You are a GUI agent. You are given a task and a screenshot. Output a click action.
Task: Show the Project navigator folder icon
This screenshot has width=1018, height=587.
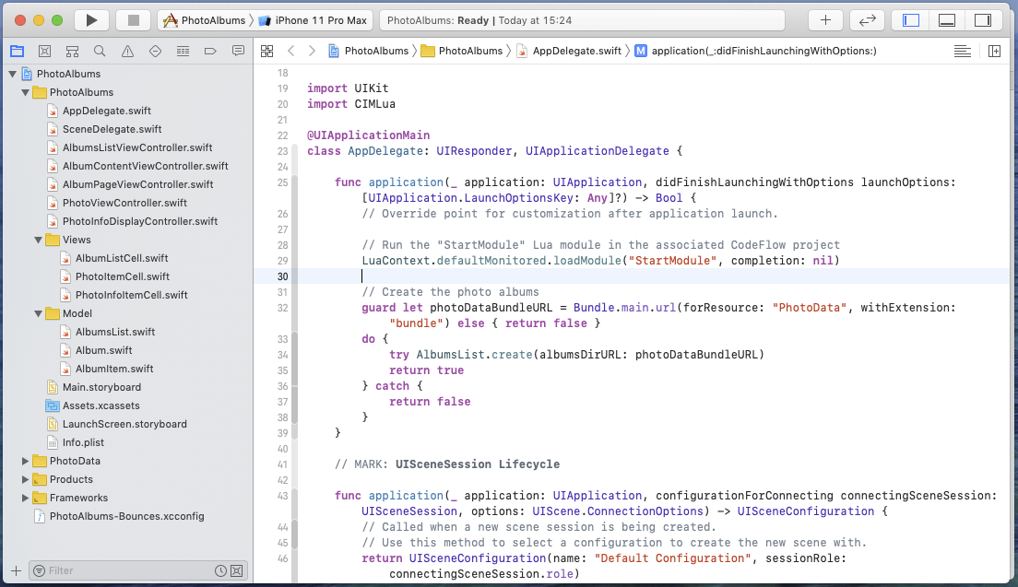click(x=17, y=51)
